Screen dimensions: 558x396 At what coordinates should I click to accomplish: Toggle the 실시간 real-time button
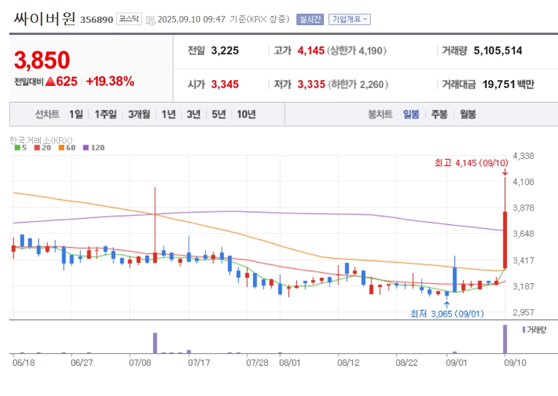click(x=310, y=19)
